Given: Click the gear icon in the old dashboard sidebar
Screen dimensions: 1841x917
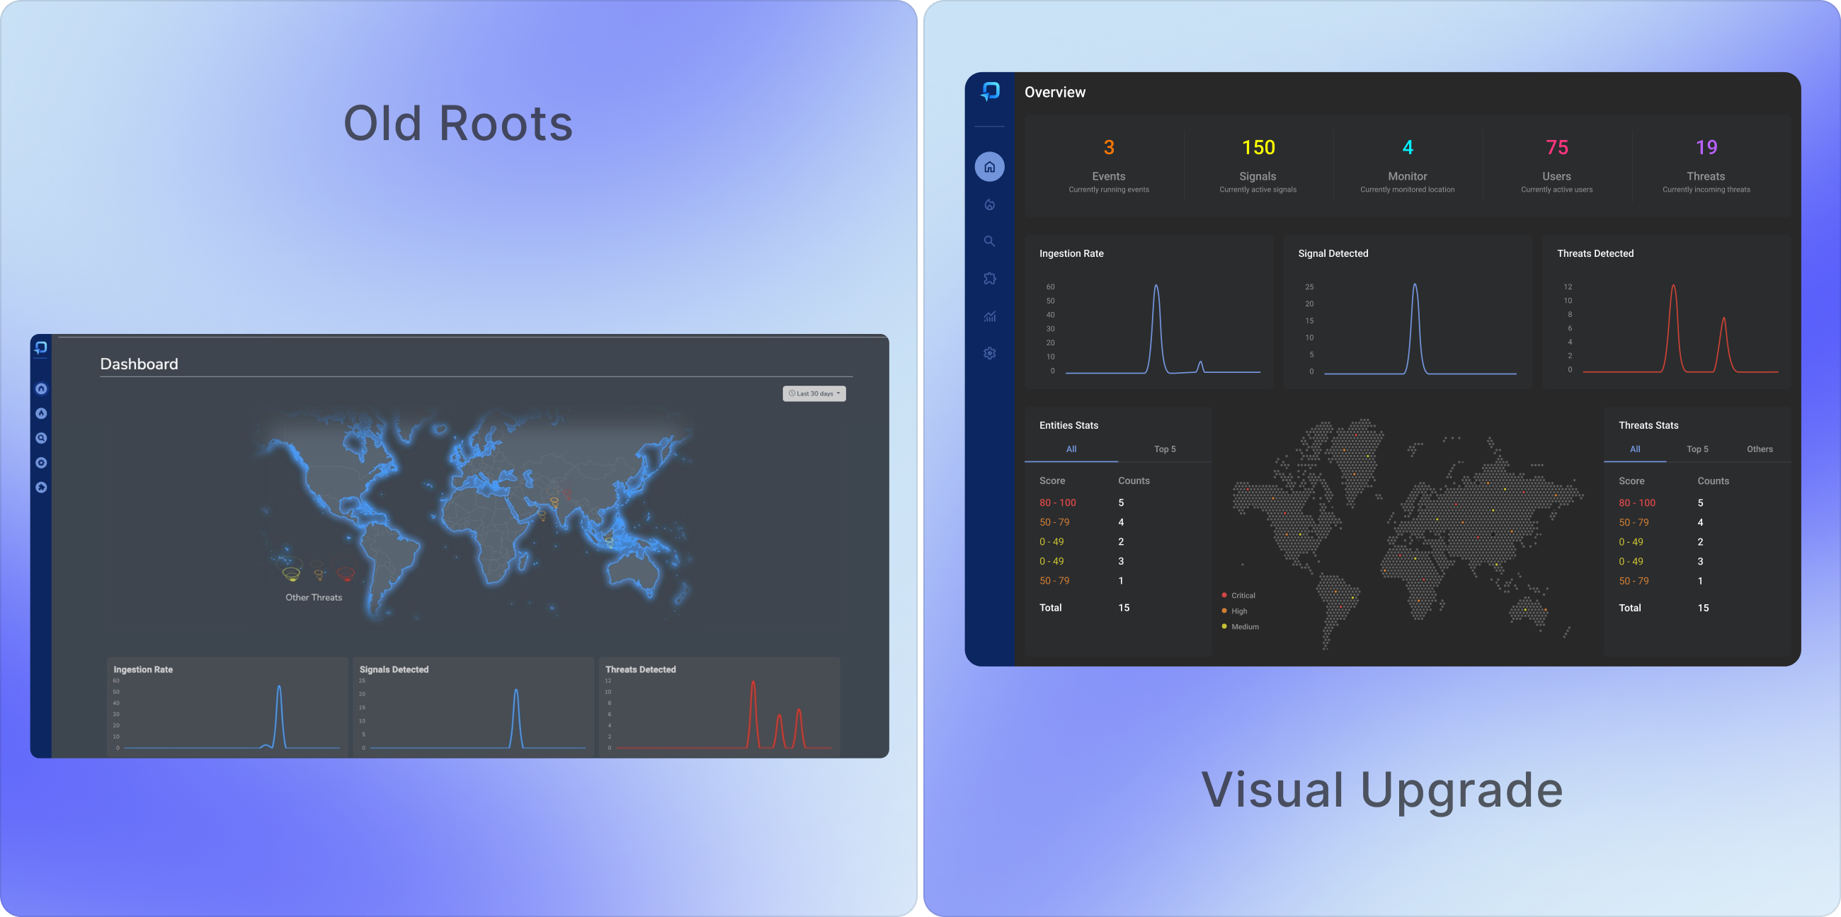Looking at the screenshot, I should point(42,463).
